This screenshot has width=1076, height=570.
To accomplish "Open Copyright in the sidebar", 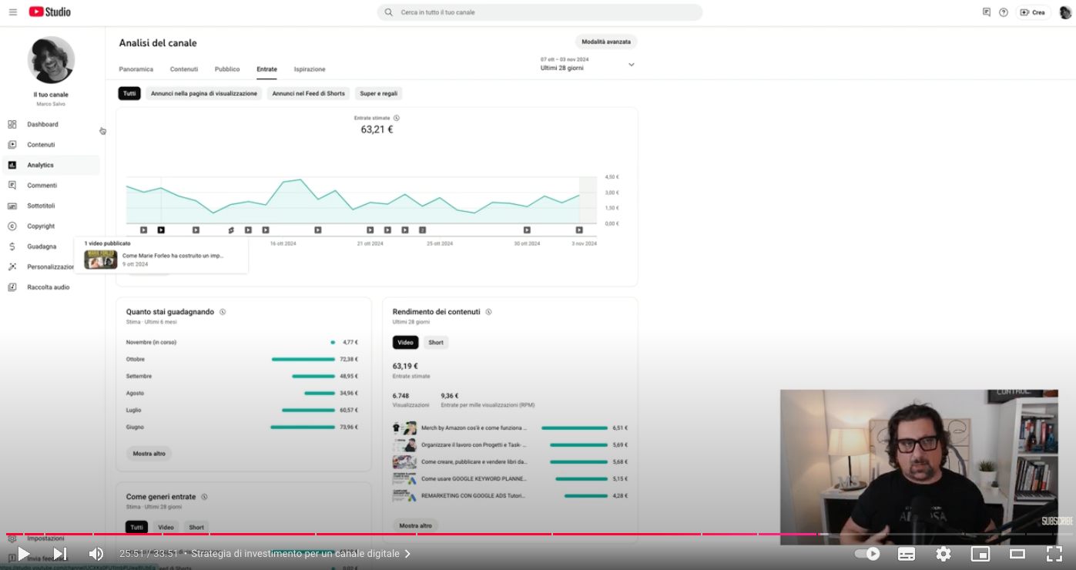I will point(41,226).
